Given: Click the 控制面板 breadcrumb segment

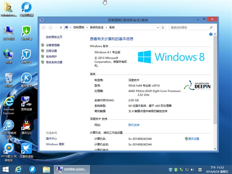Looking at the screenshot, I should [79, 27].
